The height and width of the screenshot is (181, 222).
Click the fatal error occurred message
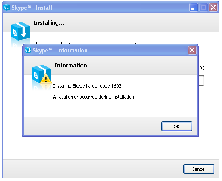(x=94, y=97)
